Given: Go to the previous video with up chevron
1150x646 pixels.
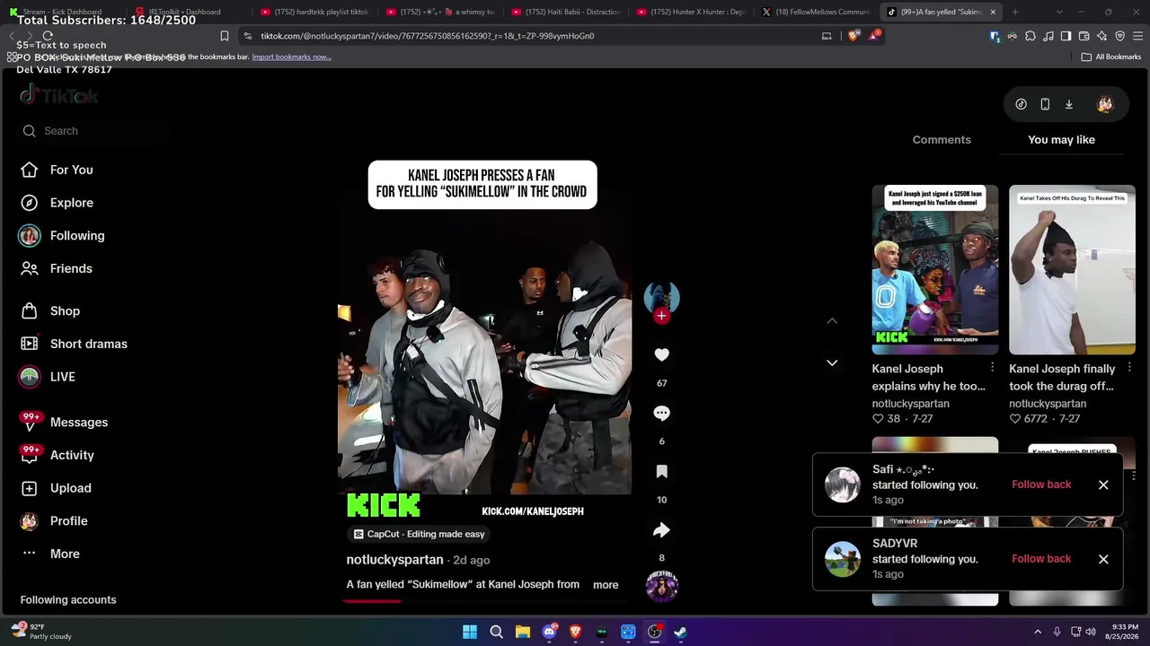Looking at the screenshot, I should pos(832,320).
